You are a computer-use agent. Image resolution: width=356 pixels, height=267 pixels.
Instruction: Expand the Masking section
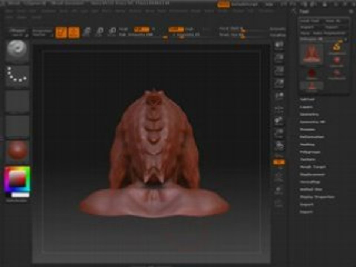coord(307,144)
